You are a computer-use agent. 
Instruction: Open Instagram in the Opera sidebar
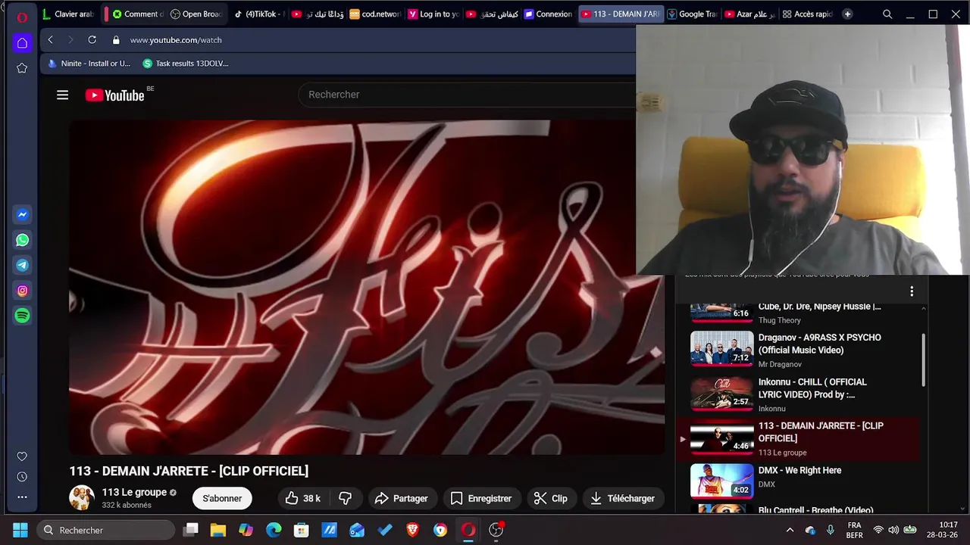coord(22,291)
